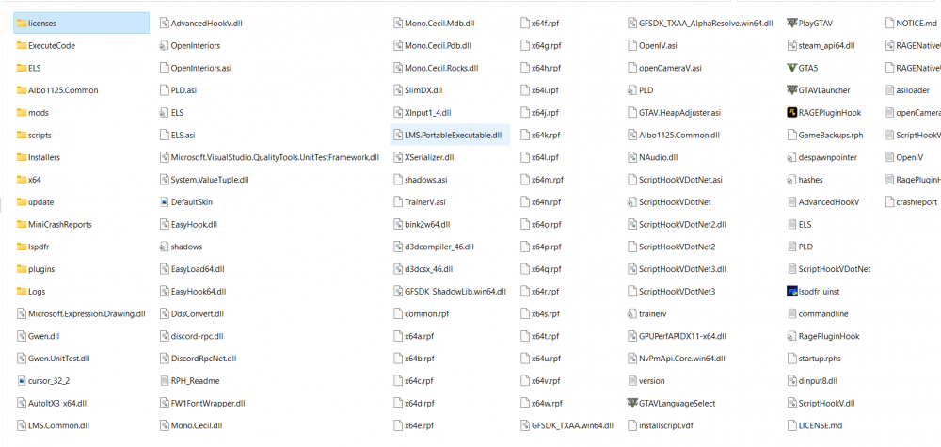This screenshot has height=447, width=941.
Task: Select the scripts folder icon
Action: [22, 135]
